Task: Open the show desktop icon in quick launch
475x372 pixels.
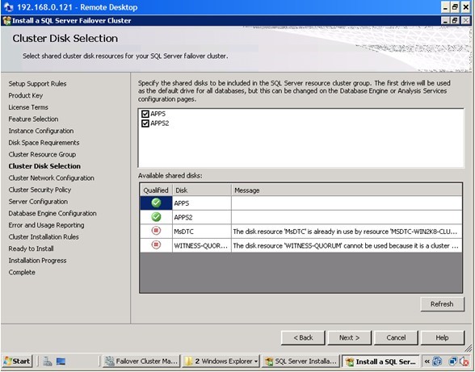Action: pyautogui.click(x=61, y=362)
